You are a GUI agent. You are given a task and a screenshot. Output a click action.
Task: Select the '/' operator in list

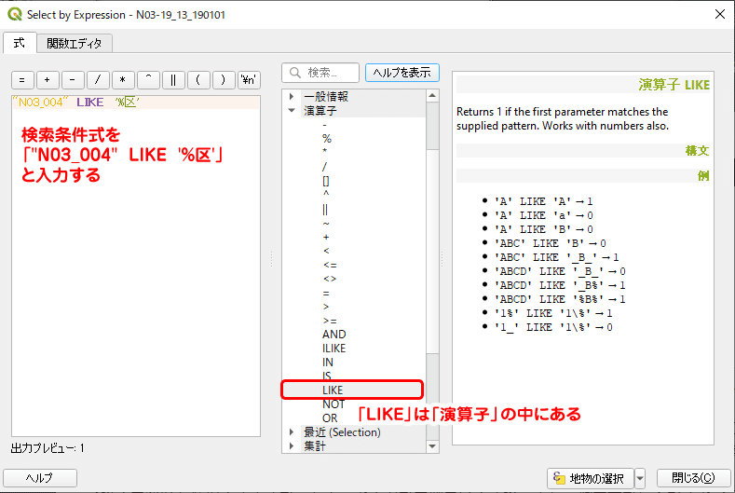click(324, 167)
